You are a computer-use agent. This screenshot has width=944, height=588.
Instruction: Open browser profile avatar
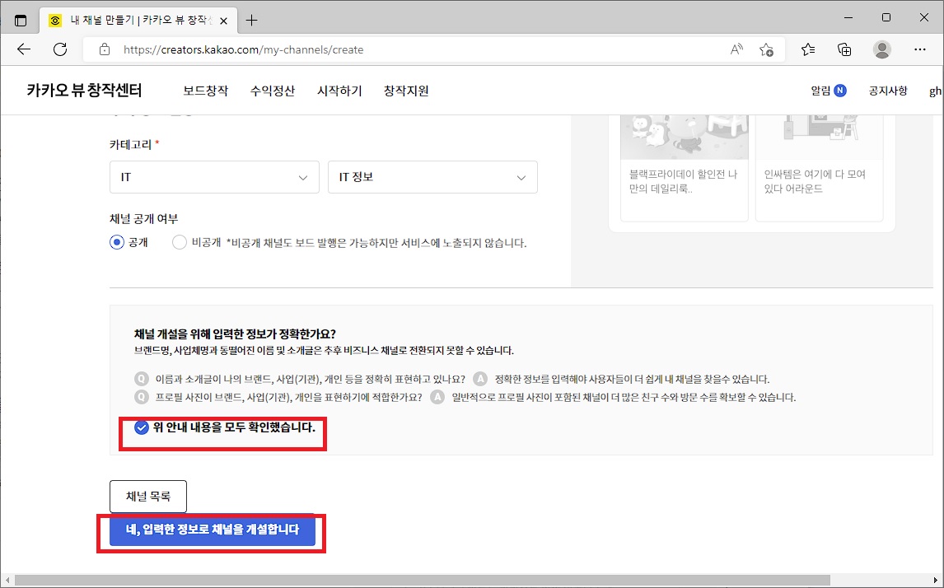882,49
